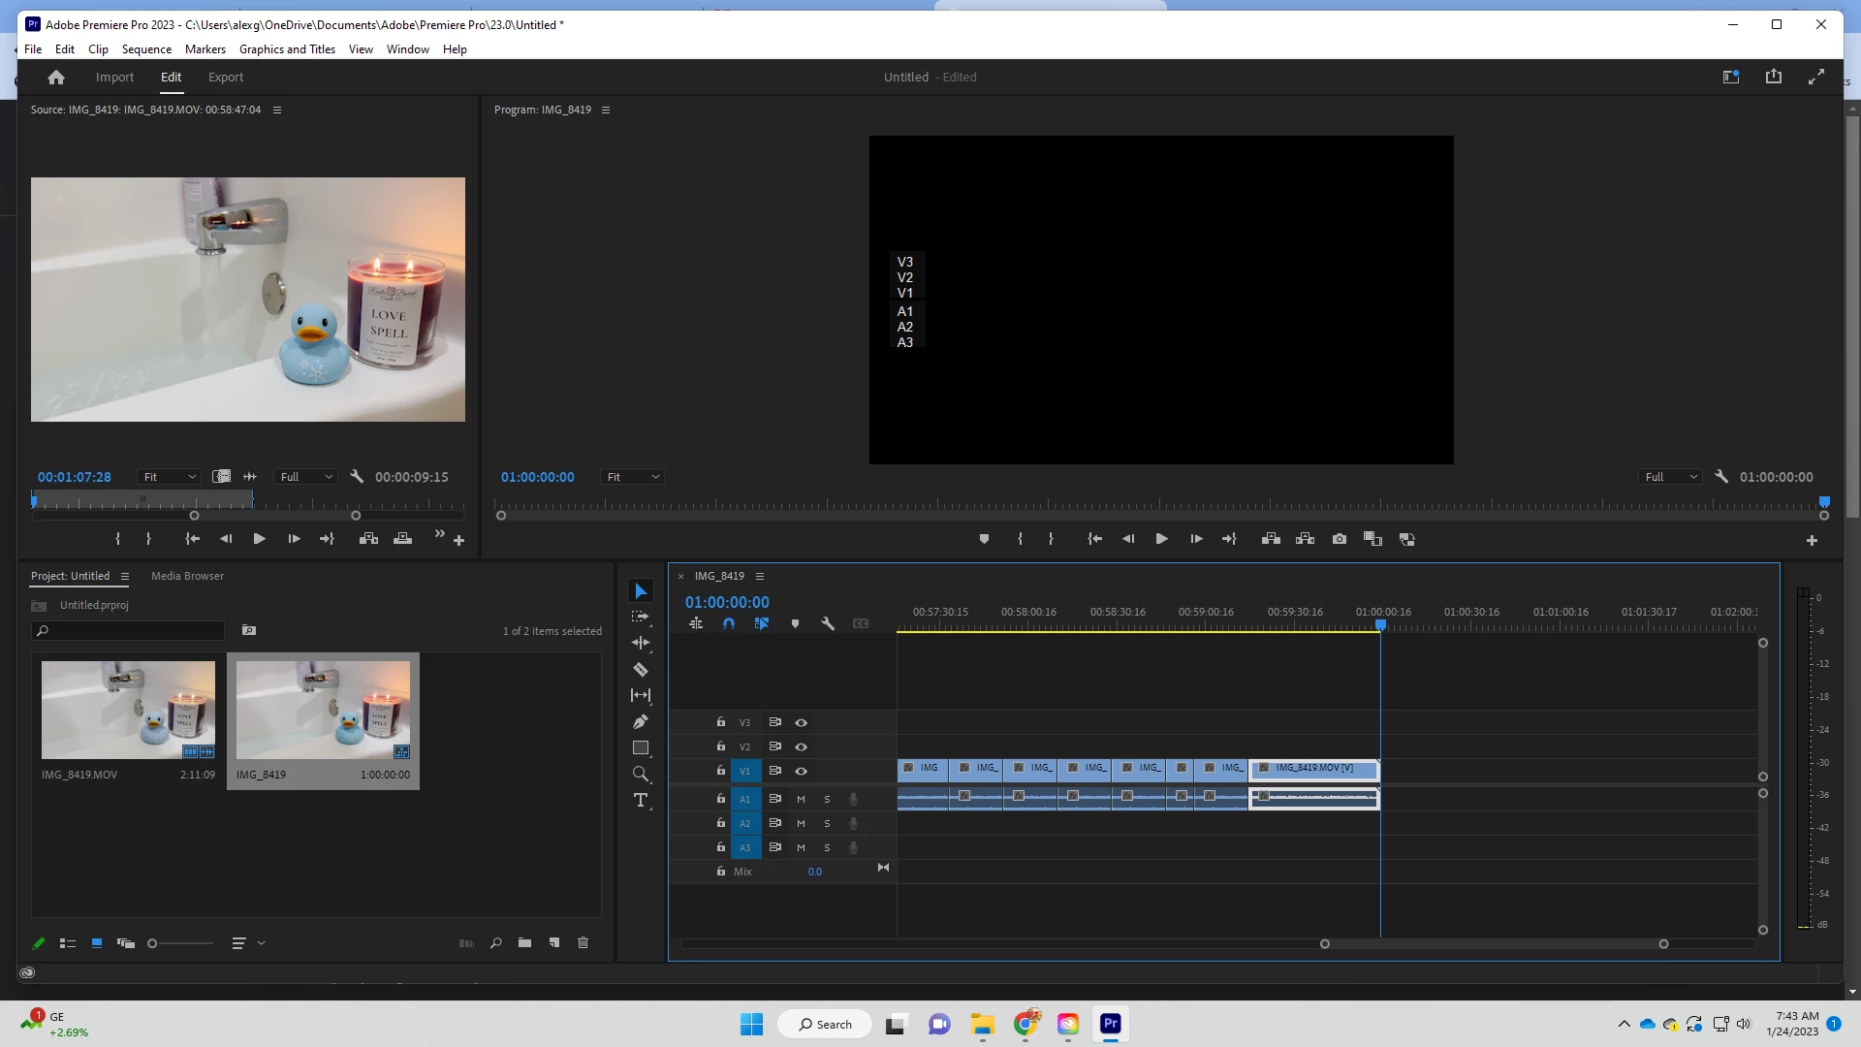Select the Ripple Edit tool
The height and width of the screenshot is (1047, 1861).
pos(641,643)
